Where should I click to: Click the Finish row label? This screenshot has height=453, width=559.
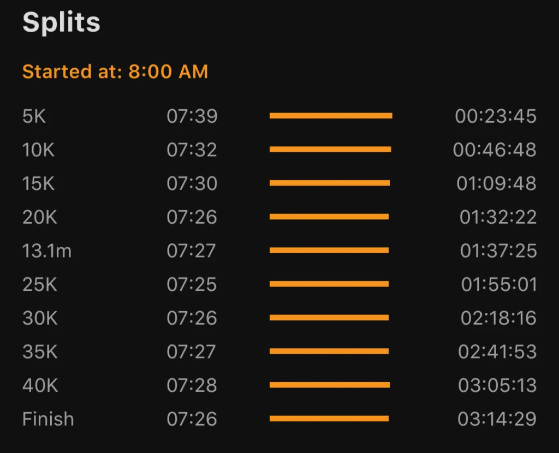48,419
